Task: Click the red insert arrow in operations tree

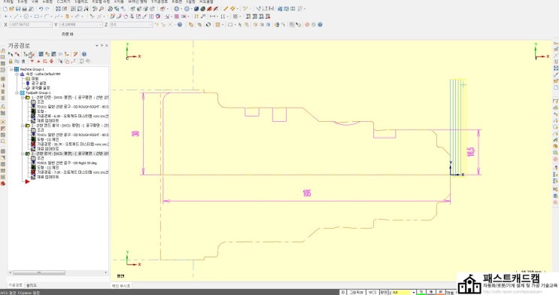Action: pyautogui.click(x=27, y=181)
